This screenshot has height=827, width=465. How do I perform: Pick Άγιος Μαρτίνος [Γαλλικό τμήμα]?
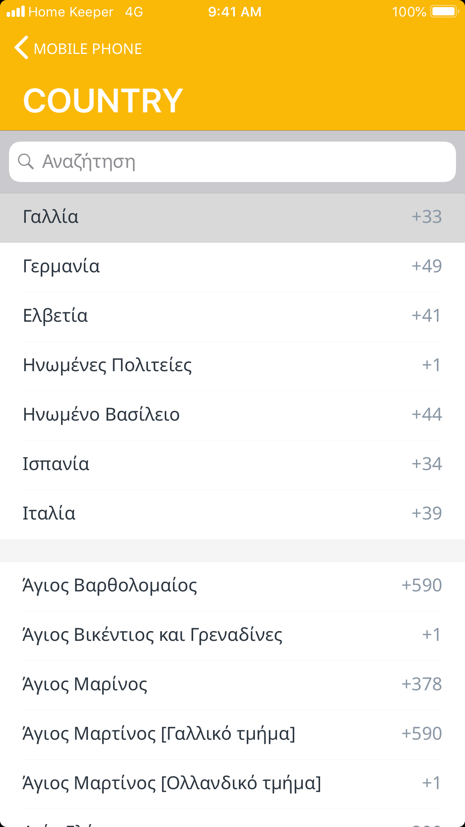[159, 734]
